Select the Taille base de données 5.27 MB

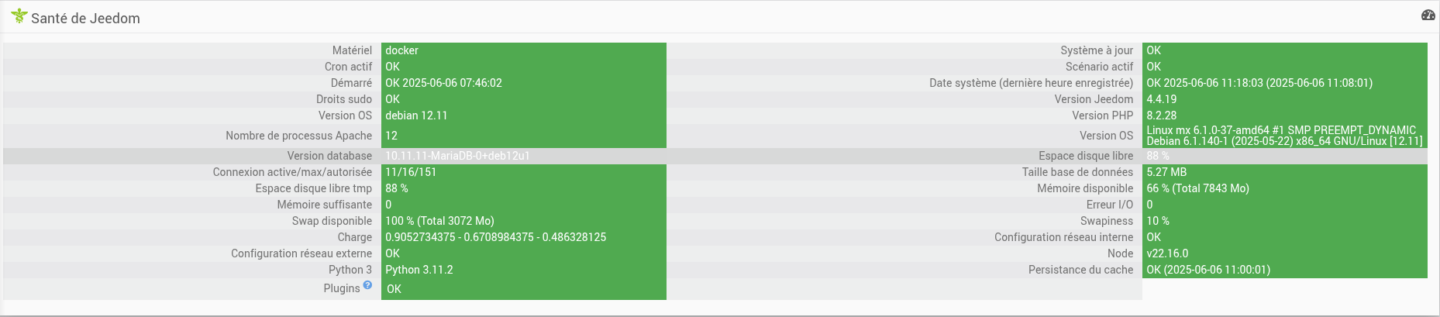click(x=1285, y=172)
